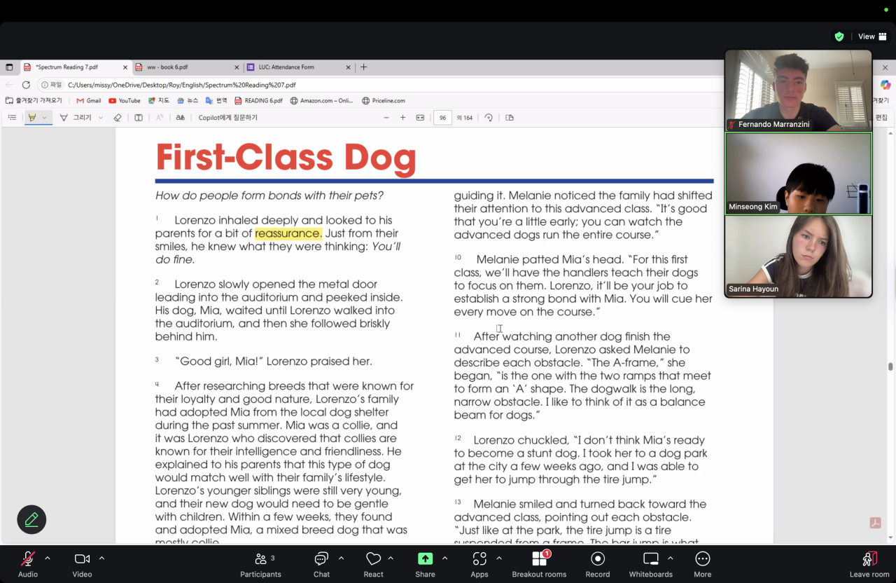Start recording with the Record button
The width and height of the screenshot is (896, 583).
pos(598,563)
